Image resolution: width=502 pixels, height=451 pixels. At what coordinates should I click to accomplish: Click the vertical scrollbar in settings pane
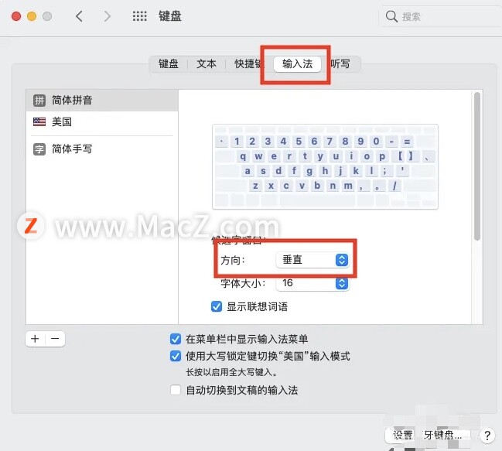(x=477, y=166)
